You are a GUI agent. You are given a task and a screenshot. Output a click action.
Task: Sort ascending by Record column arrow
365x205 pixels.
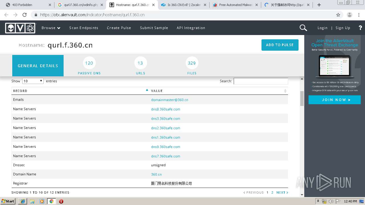(x=147, y=90)
